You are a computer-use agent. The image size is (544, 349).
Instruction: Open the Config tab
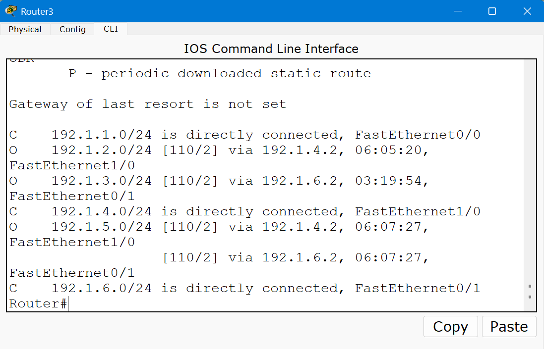pos(72,29)
